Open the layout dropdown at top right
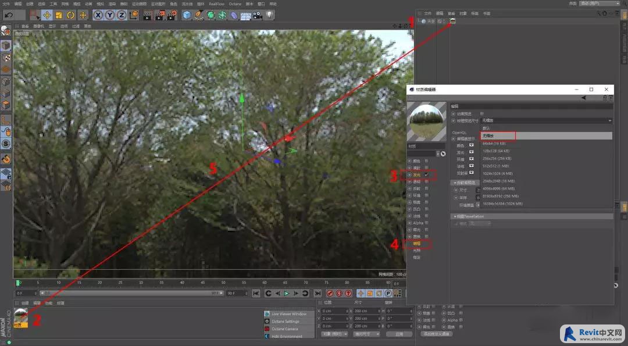628x346 pixels. pos(600,3)
